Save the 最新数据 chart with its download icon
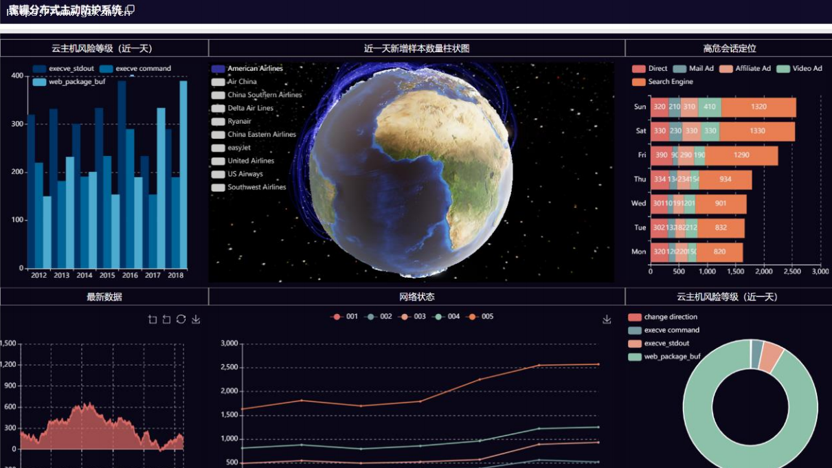This screenshot has height=468, width=832. tap(196, 319)
